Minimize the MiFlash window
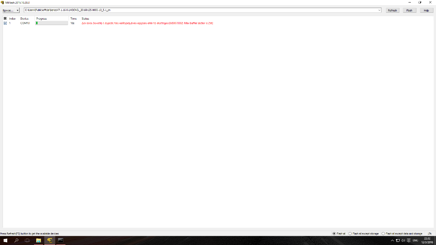 pyautogui.click(x=410, y=3)
